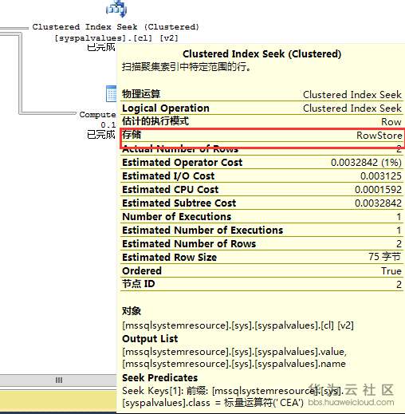405x414 pixels.
Task: Click the 'Ordered' True row
Action: pos(261,270)
